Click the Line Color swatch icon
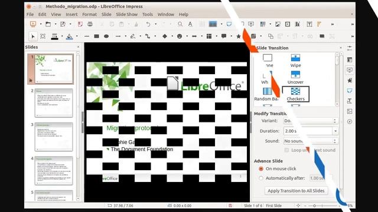 [55, 37]
